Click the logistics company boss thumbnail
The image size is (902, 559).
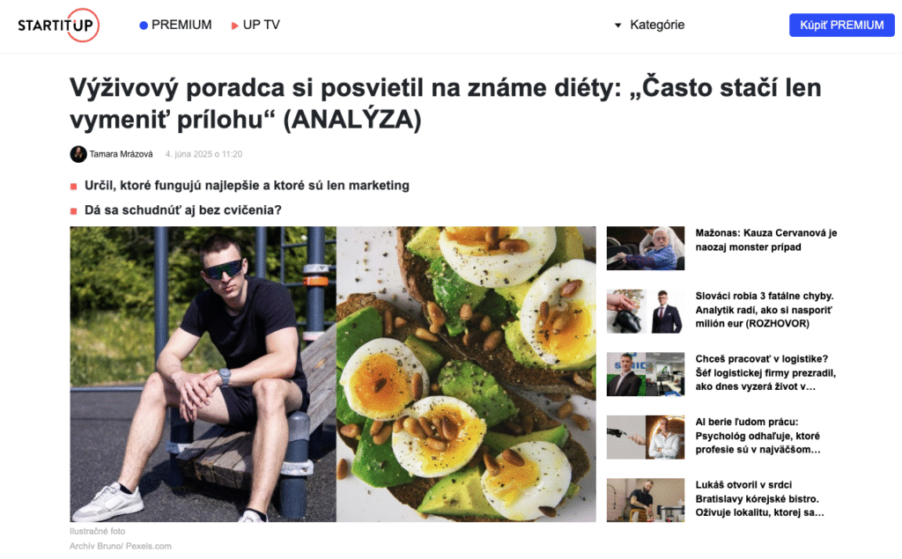pyautogui.click(x=646, y=374)
